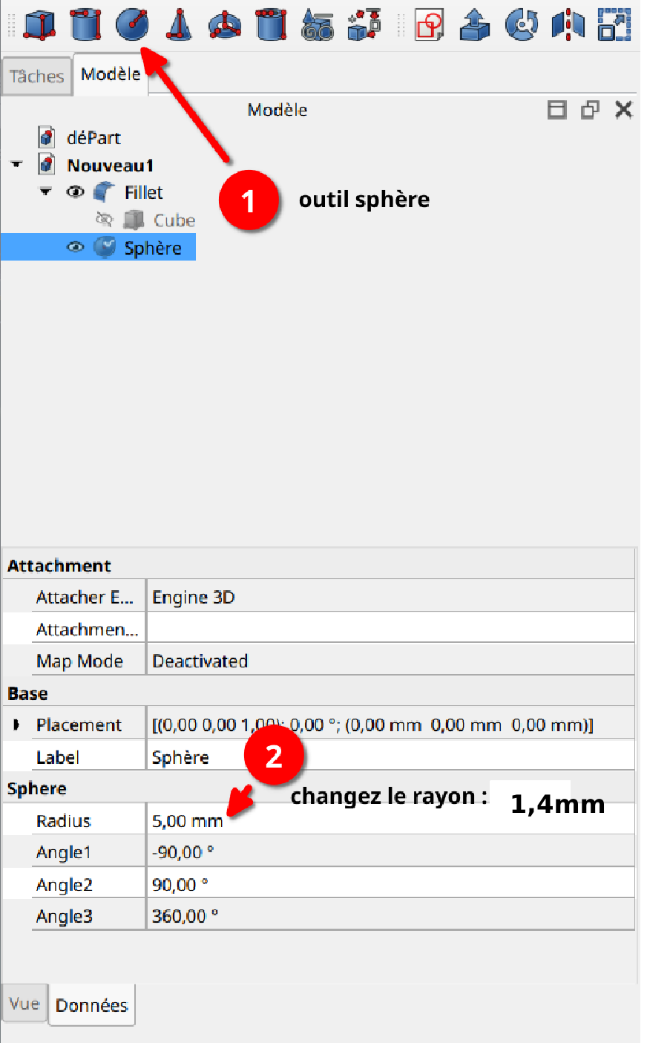670x1043 pixels.
Task: Hide the Fillet object via eye icon
Action: 75,192
